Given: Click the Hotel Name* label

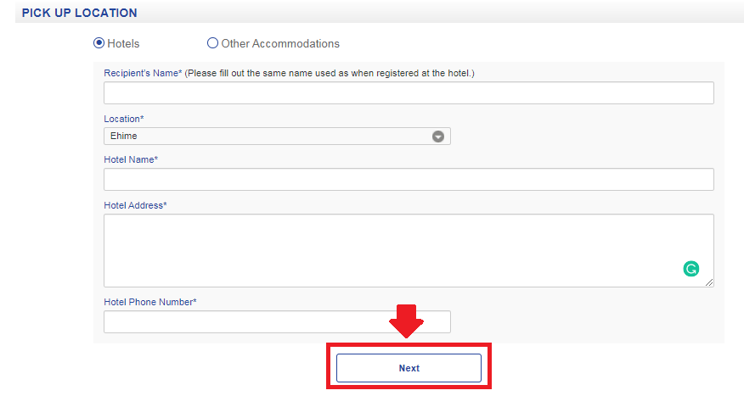Looking at the screenshot, I should tap(131, 159).
